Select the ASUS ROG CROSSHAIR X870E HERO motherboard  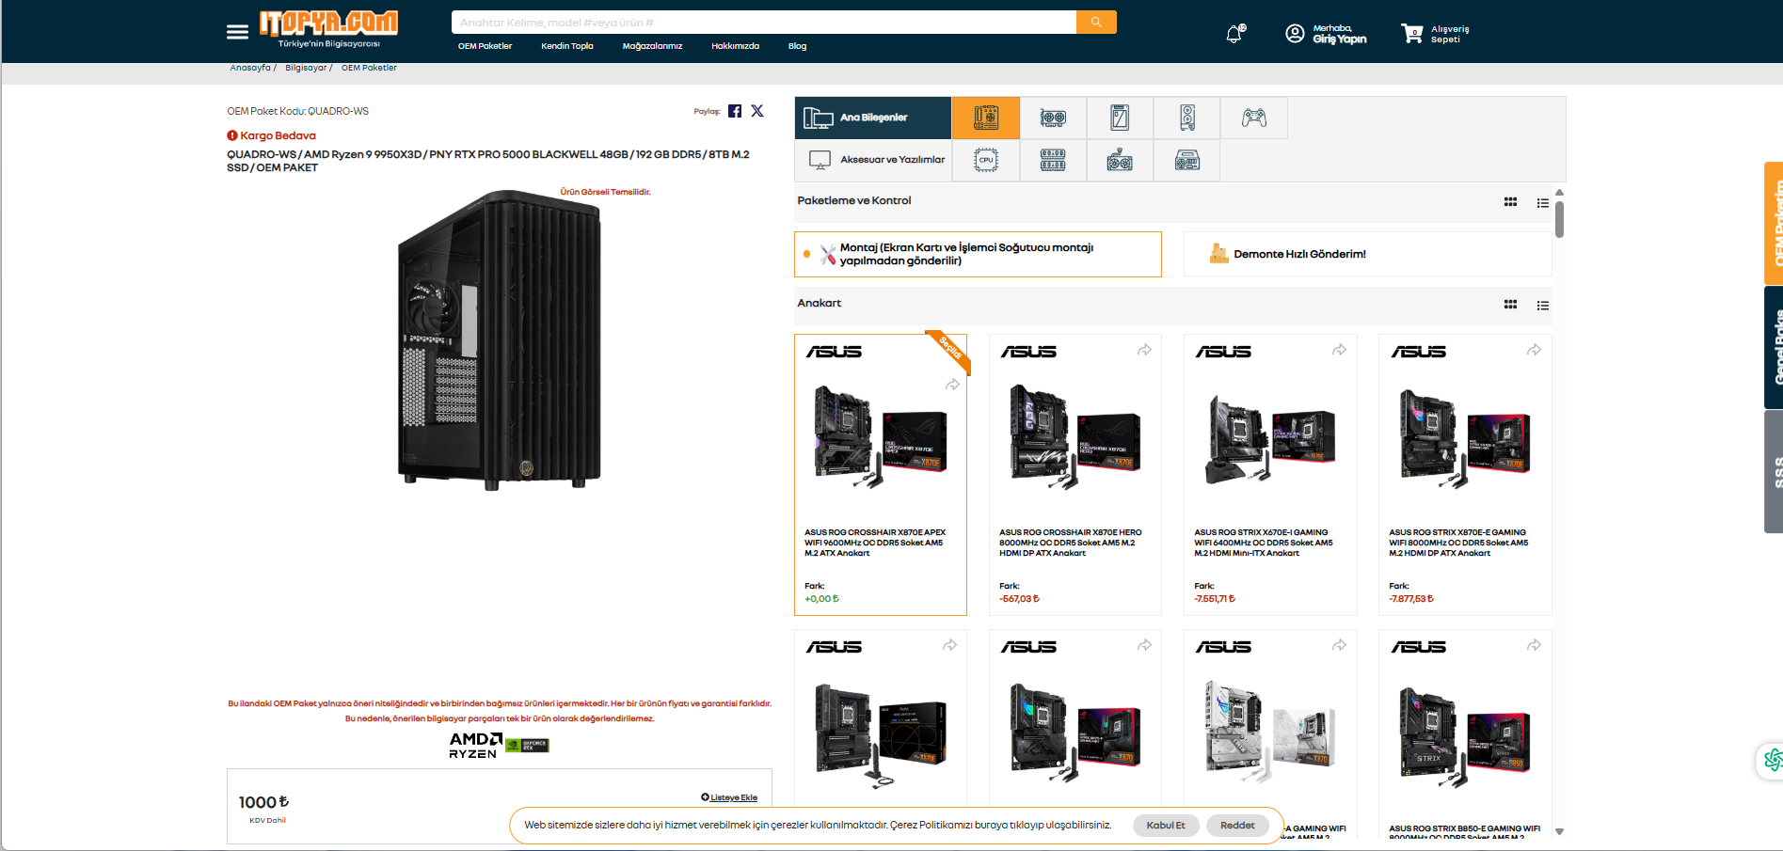point(1075,475)
